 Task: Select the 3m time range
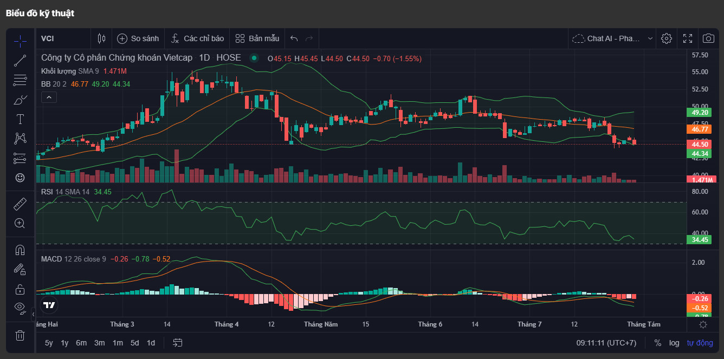(x=99, y=343)
